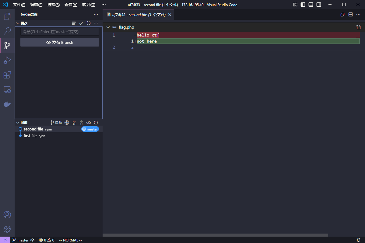This screenshot has height=243, width=365.
Task: Collapse the flag.php diff section
Action: (x=108, y=27)
